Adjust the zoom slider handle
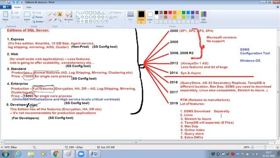This screenshot has width=280, height=158. point(265,147)
